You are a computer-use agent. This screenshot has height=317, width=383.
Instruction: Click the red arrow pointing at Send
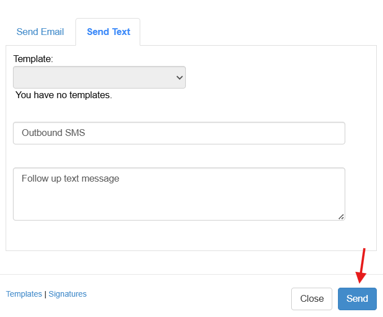tap(361, 265)
